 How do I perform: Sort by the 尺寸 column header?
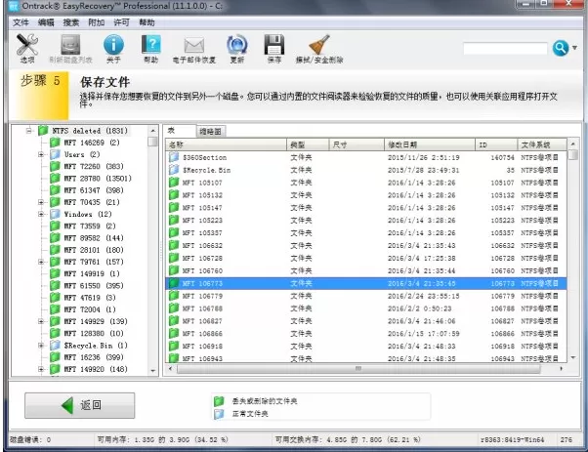coord(357,144)
